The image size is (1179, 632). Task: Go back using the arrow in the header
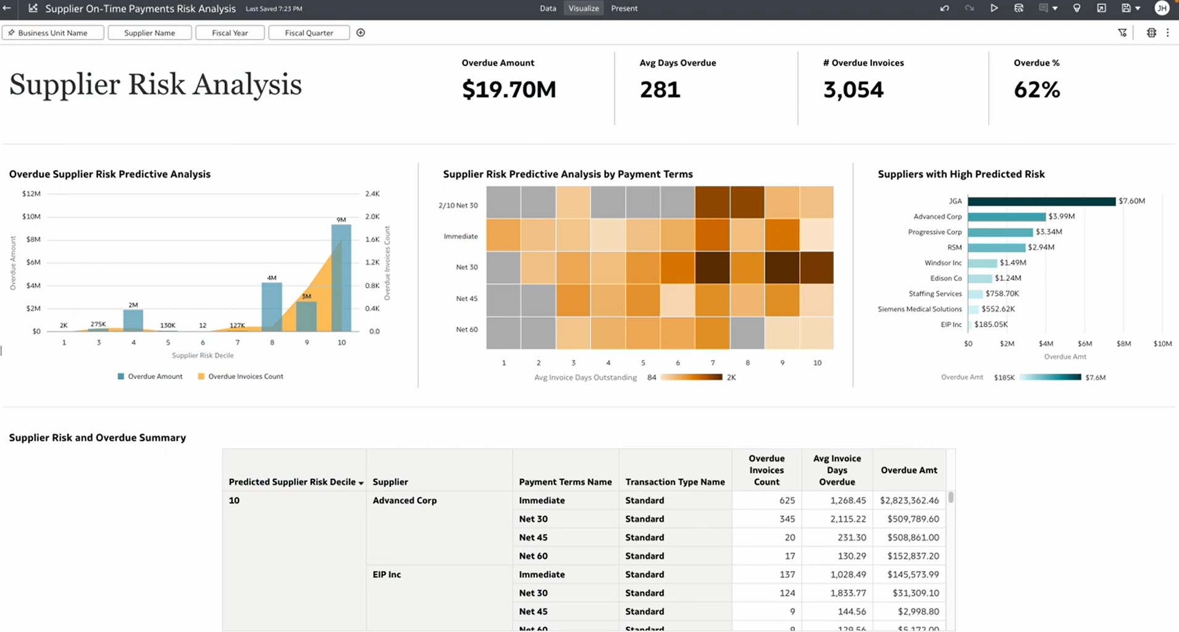click(7, 9)
